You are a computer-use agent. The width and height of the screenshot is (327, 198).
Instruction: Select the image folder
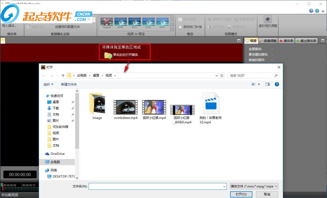tap(97, 106)
